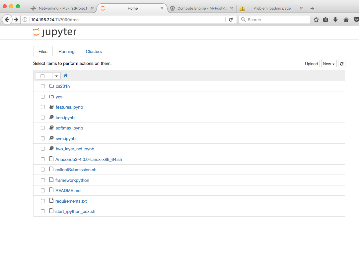Toggle the select-all checkbox in the header
359x257 pixels.
click(42, 76)
